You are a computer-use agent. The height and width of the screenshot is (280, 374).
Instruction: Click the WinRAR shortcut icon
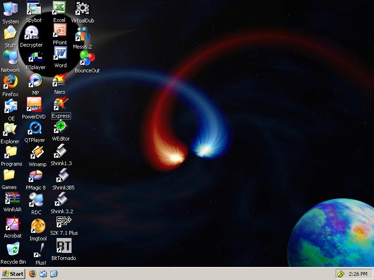click(x=13, y=198)
